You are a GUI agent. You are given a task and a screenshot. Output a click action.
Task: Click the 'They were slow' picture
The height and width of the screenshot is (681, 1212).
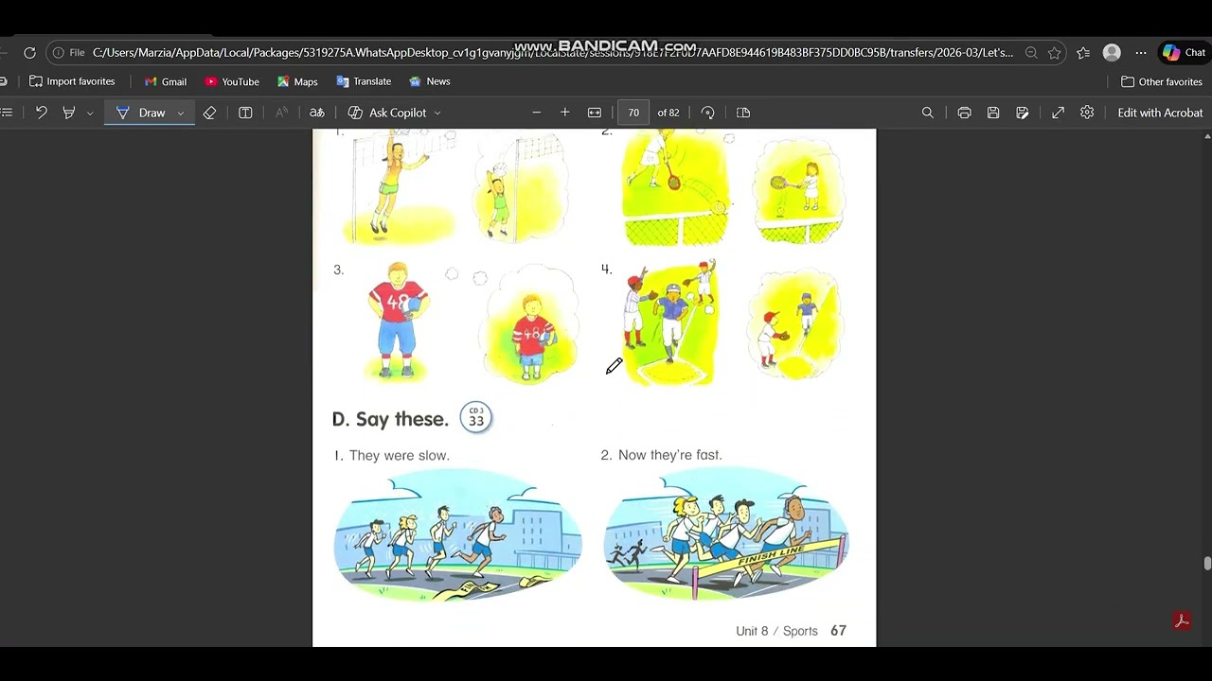pos(458,535)
